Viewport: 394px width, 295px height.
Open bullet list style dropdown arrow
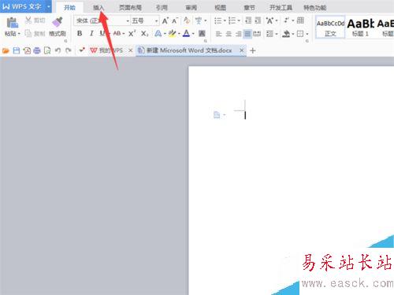(225, 20)
